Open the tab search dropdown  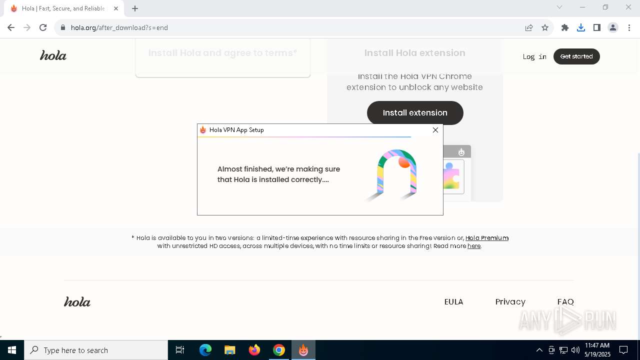tap(559, 7)
